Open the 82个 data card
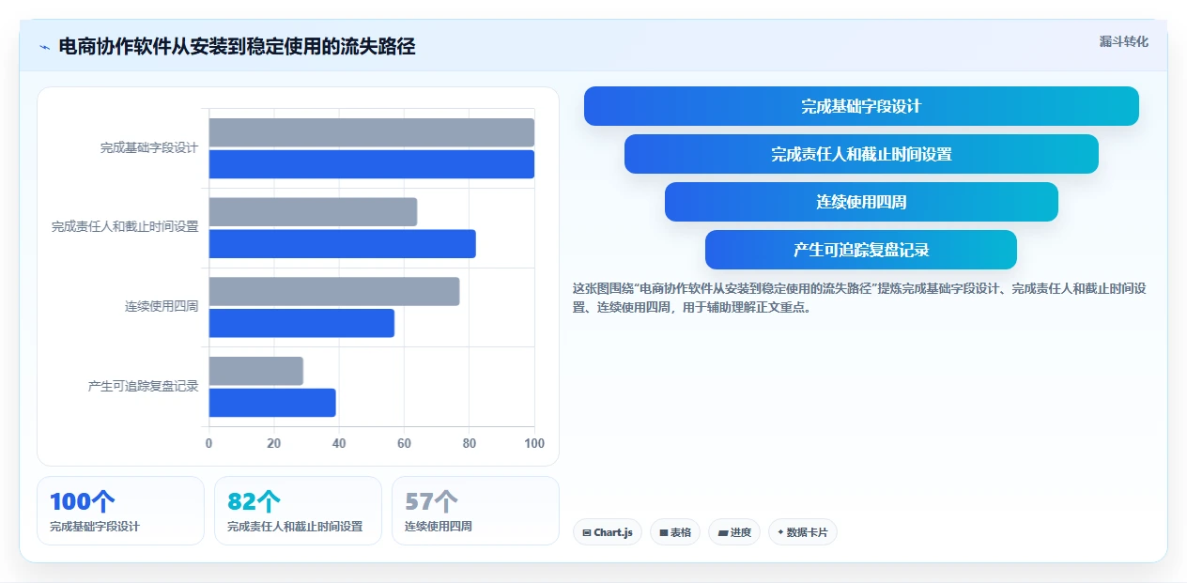1187x583 pixels. point(298,511)
